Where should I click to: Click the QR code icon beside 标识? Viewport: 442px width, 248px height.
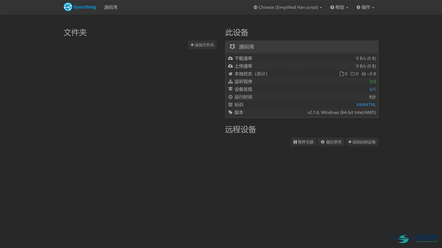230,105
